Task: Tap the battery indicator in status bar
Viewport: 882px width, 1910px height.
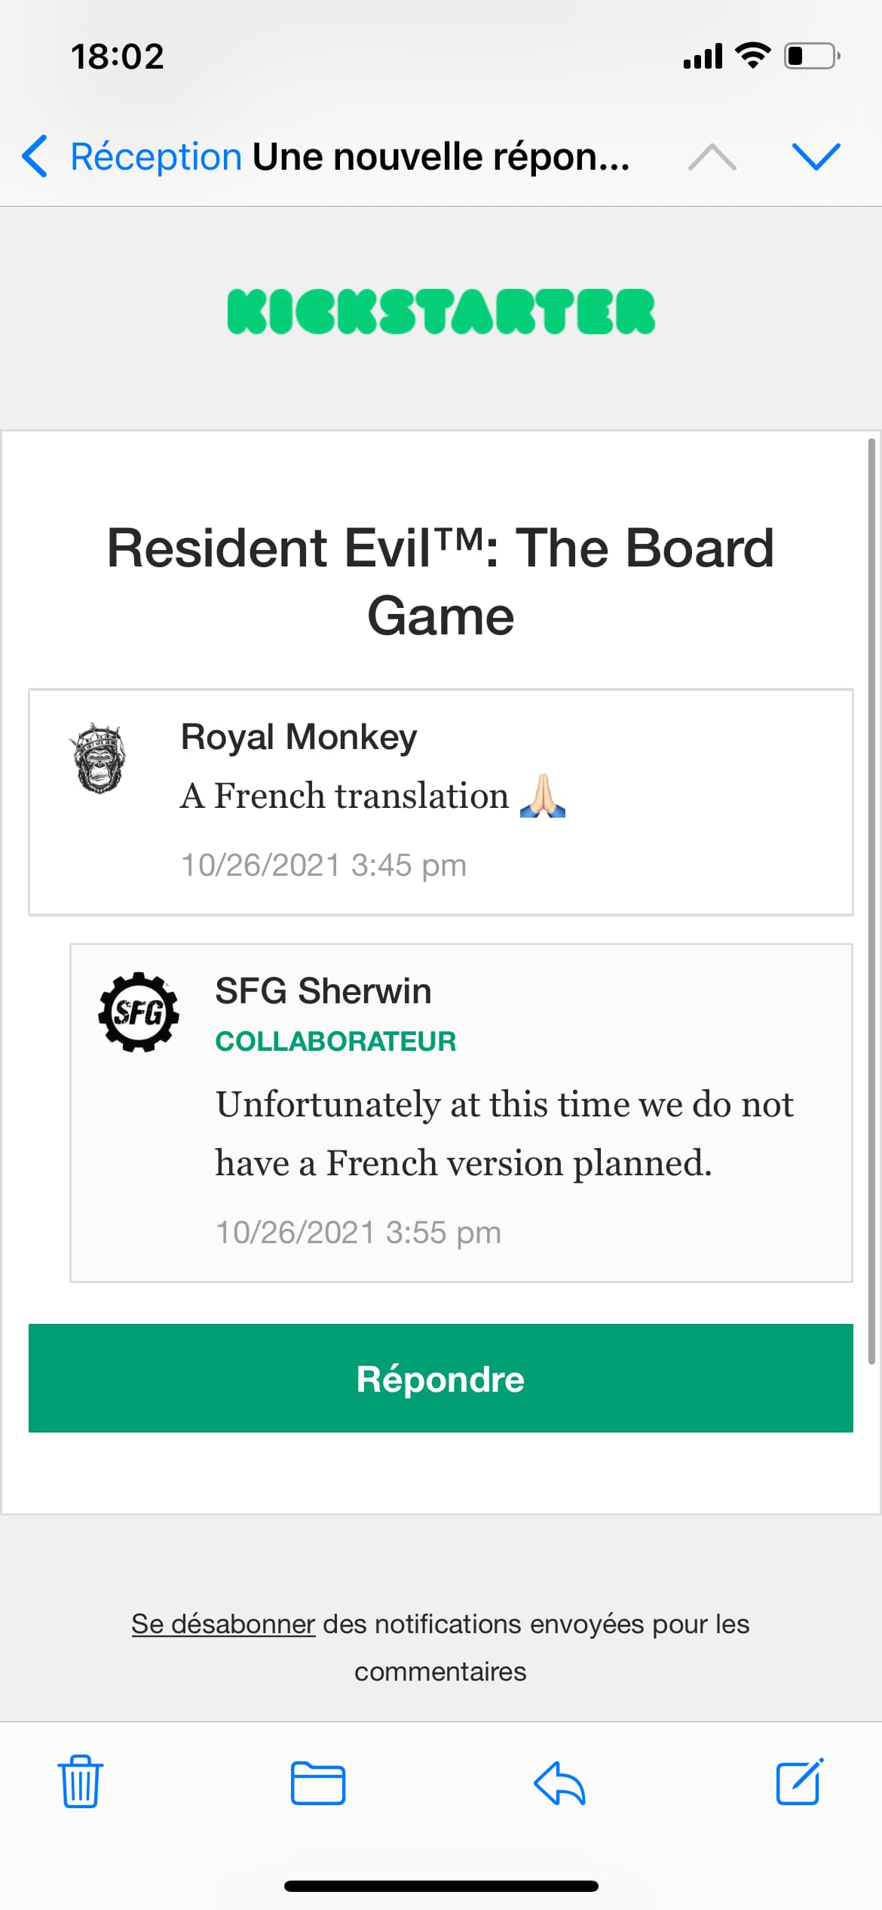Action: [813, 57]
